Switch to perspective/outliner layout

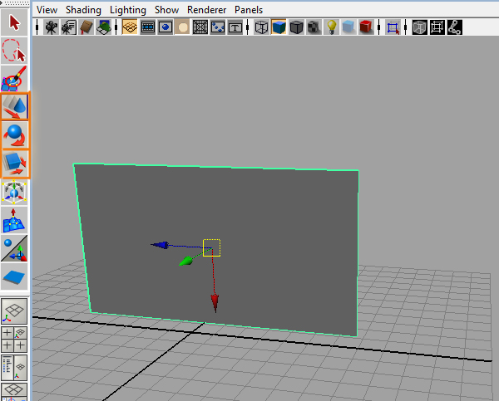click(14, 368)
